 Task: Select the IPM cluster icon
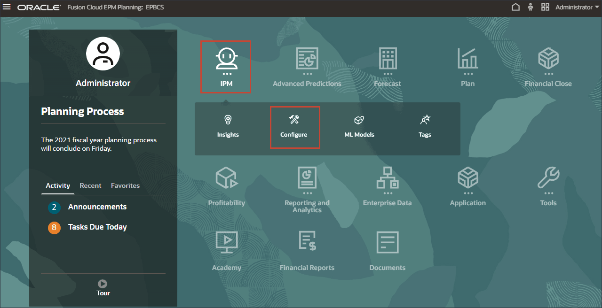click(x=227, y=59)
